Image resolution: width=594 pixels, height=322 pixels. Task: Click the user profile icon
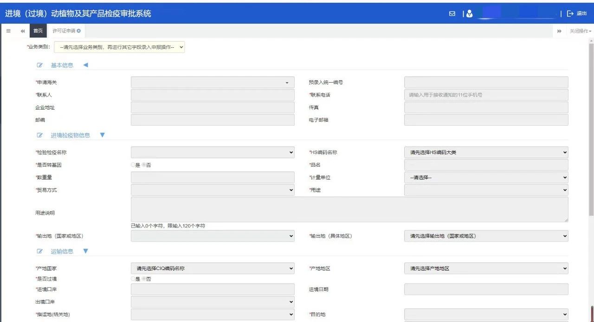click(x=470, y=14)
